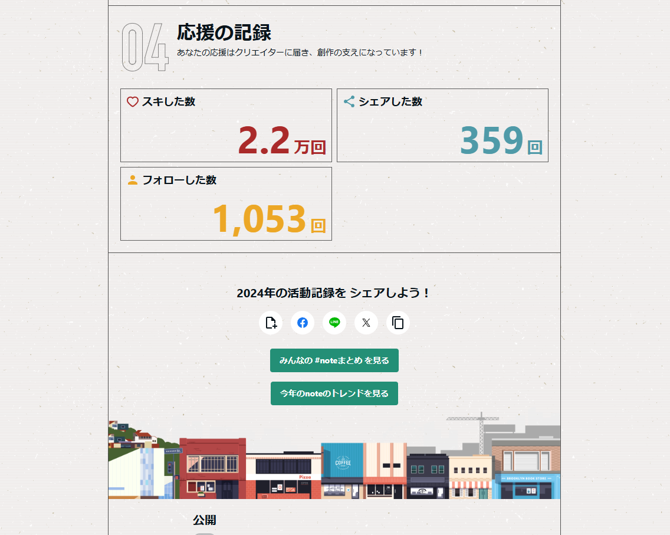Click the 2.2万回 likes count
Viewport: 670px width, 535px height.
281,142
